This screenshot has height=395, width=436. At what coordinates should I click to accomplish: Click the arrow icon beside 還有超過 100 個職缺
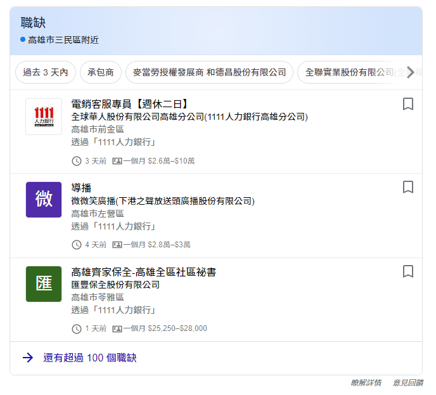coord(28,358)
